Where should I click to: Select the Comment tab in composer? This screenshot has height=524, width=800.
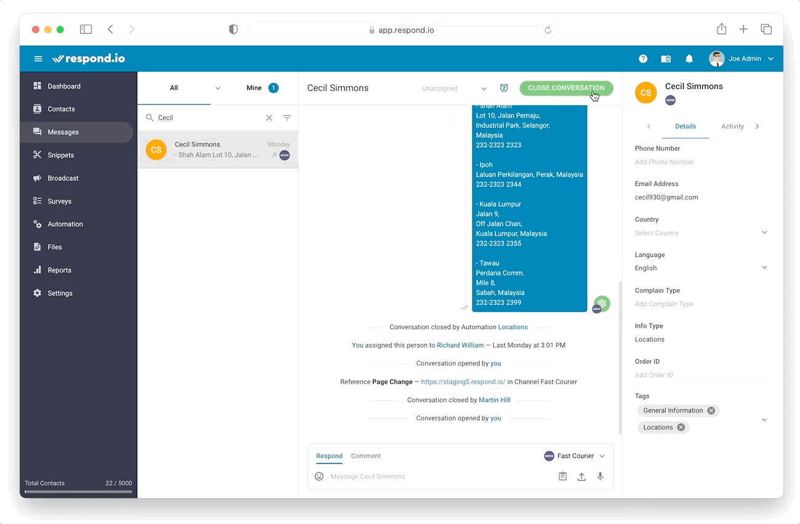click(366, 456)
